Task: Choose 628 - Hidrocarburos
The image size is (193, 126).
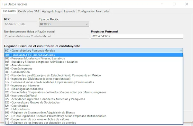Action: [x=94, y=109]
